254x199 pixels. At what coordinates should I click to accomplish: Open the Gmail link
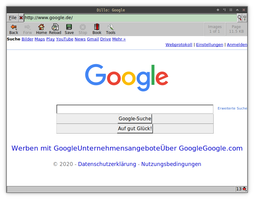coord(93,39)
